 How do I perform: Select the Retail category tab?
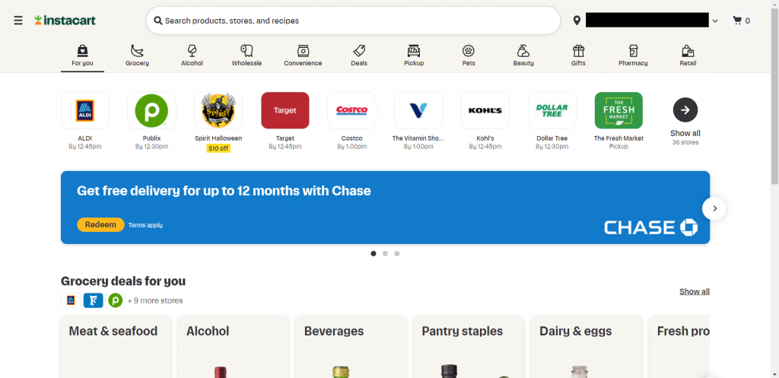pos(688,55)
